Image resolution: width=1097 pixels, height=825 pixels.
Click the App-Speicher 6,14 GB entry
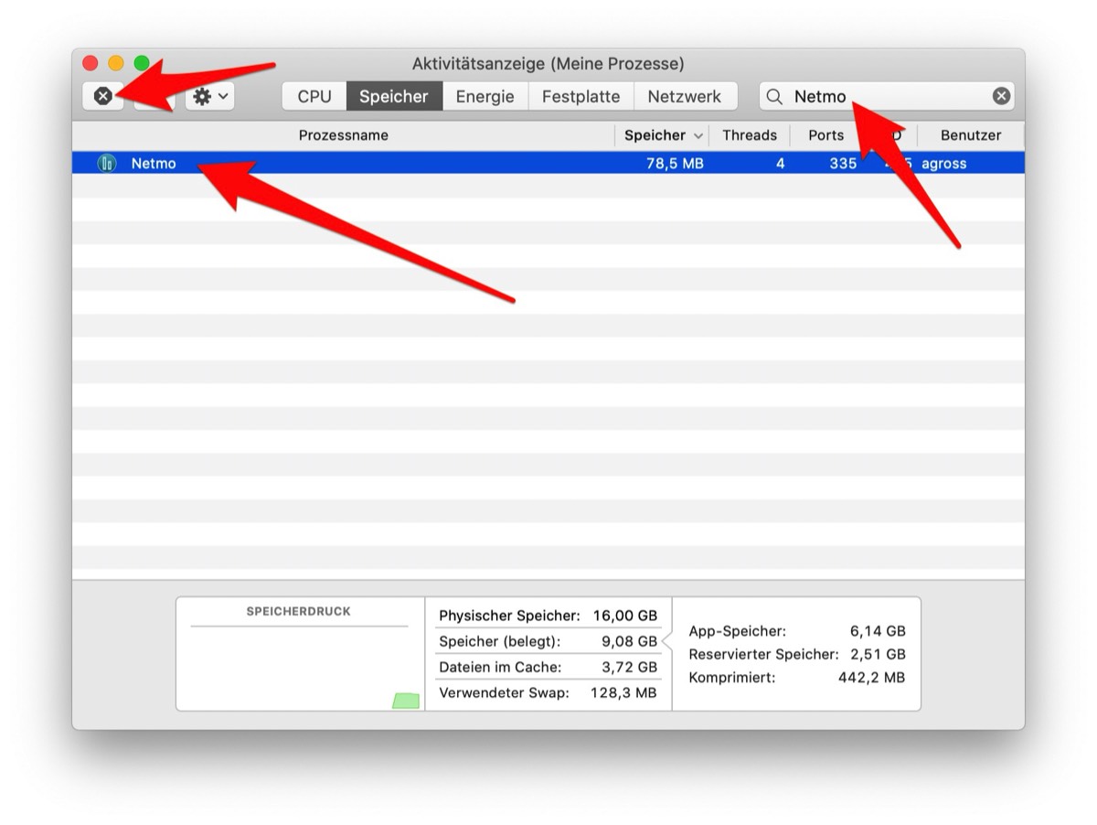(x=797, y=631)
